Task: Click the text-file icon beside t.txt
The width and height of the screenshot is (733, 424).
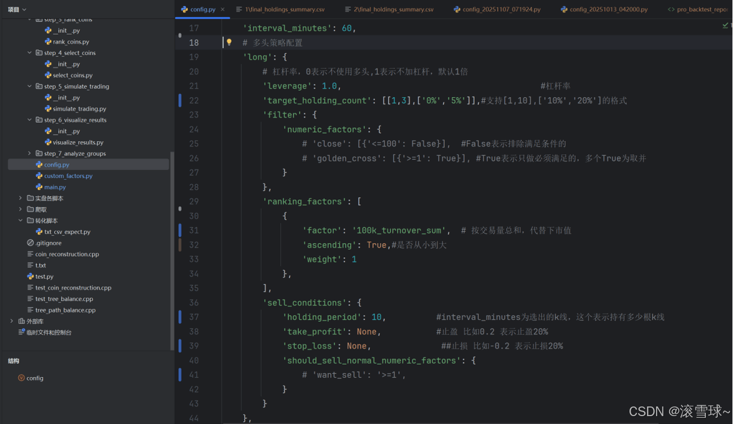Action: point(31,265)
